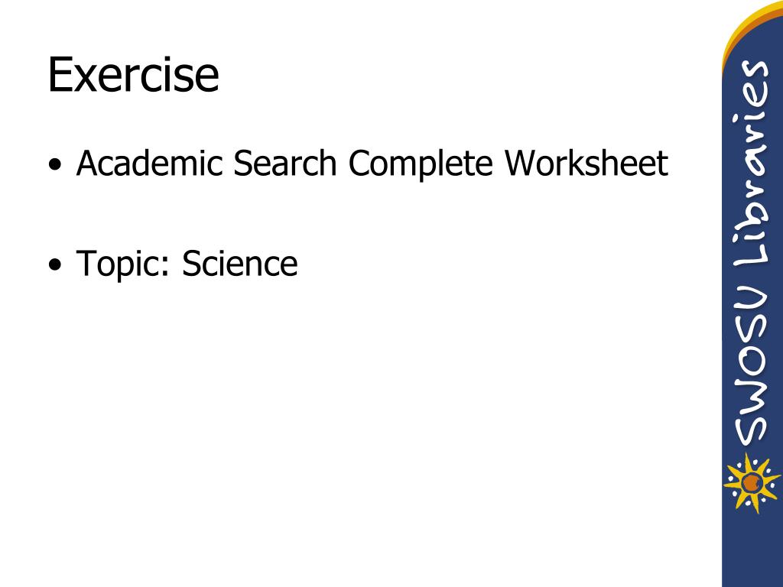This screenshot has width=783, height=587.
Task: Click the word Search in first bullet
Action: click(x=285, y=164)
